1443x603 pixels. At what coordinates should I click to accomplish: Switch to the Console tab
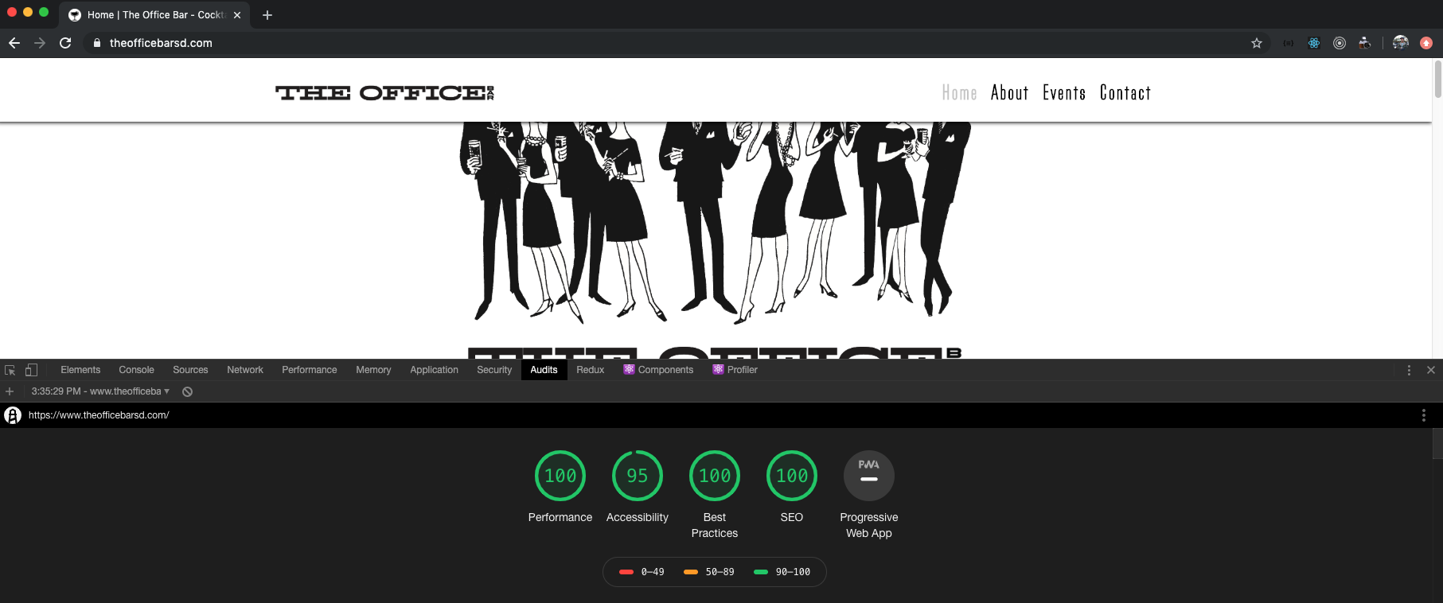point(136,370)
